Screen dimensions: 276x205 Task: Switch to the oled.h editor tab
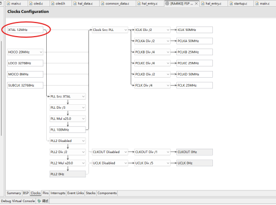pyautogui.click(x=60, y=3)
